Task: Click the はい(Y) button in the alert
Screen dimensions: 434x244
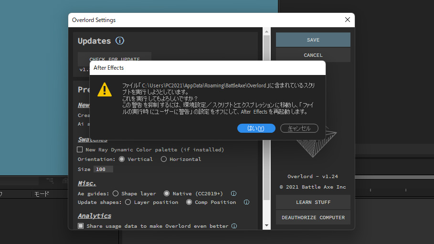Action: click(x=256, y=128)
